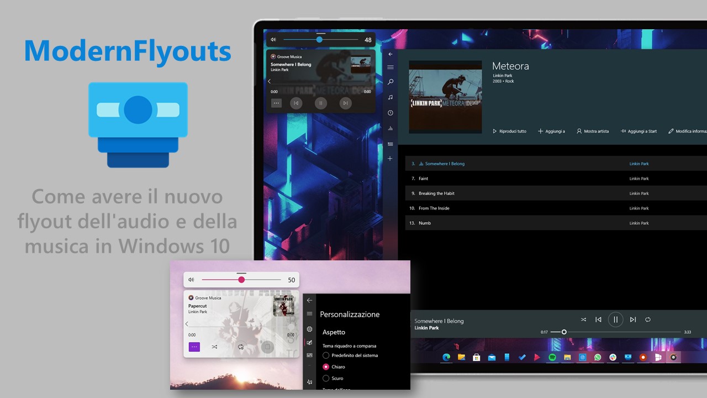707x398 pixels.
Task: Click Mostra artista button
Action: (x=593, y=132)
